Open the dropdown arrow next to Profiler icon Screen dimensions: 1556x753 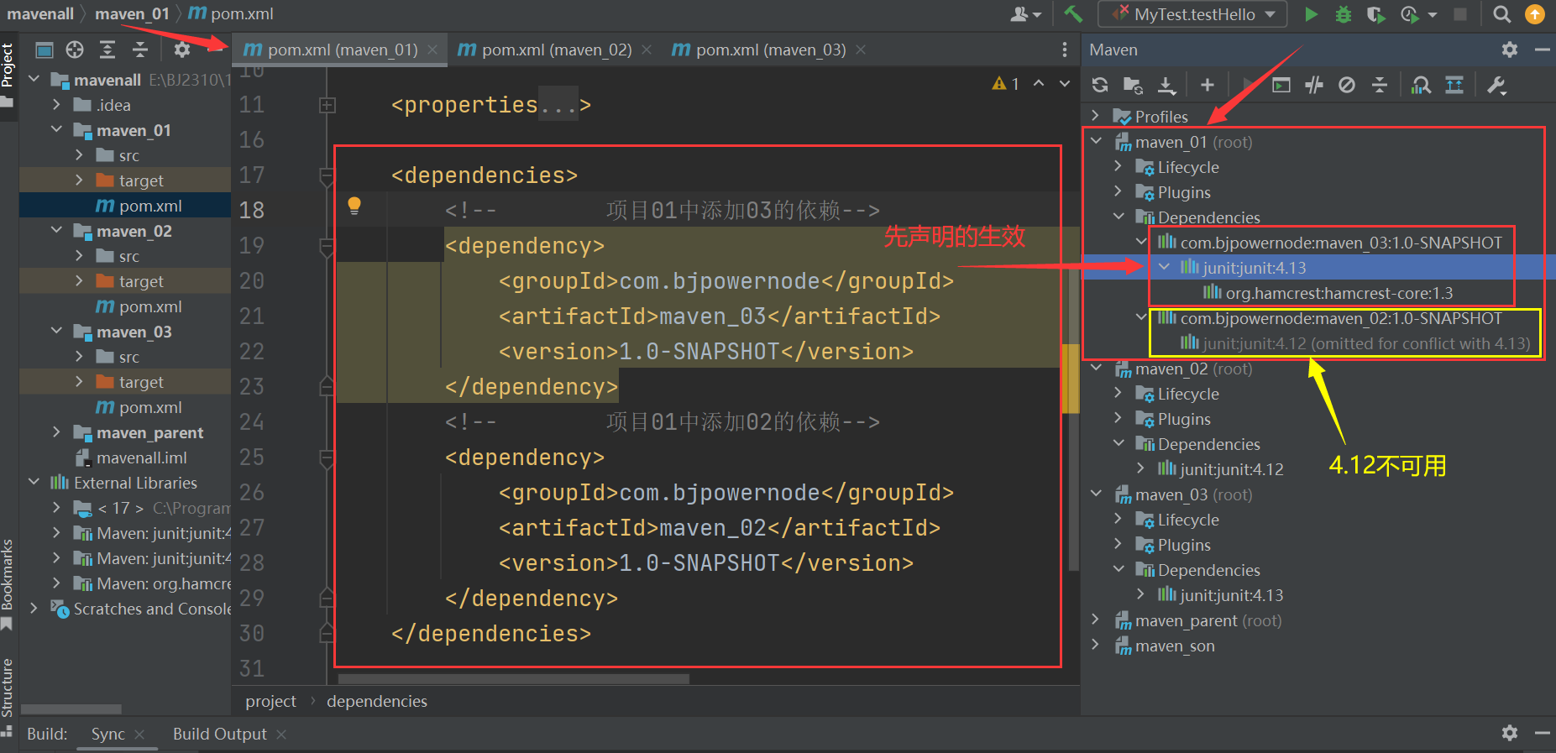[1433, 14]
